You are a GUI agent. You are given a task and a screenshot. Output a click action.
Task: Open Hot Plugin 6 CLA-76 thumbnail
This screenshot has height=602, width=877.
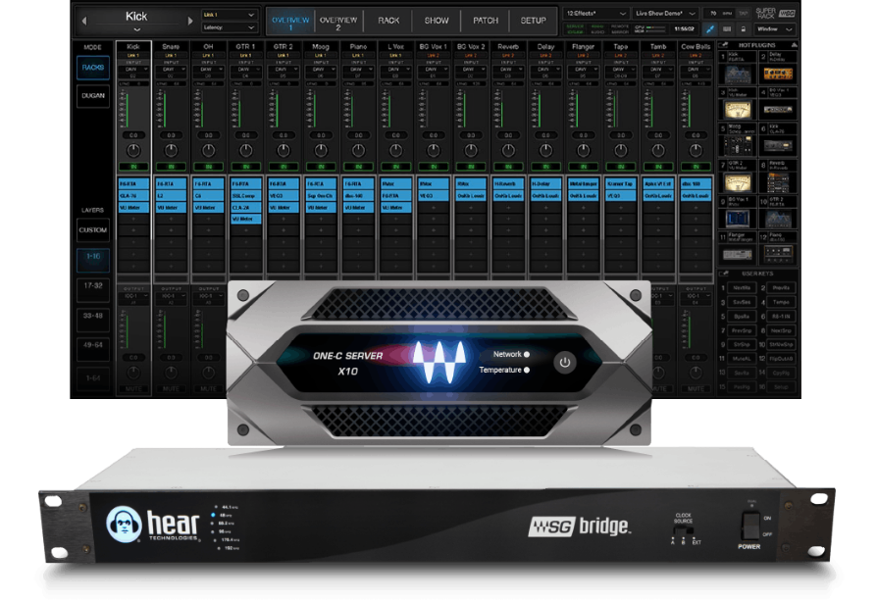pyautogui.click(x=778, y=145)
